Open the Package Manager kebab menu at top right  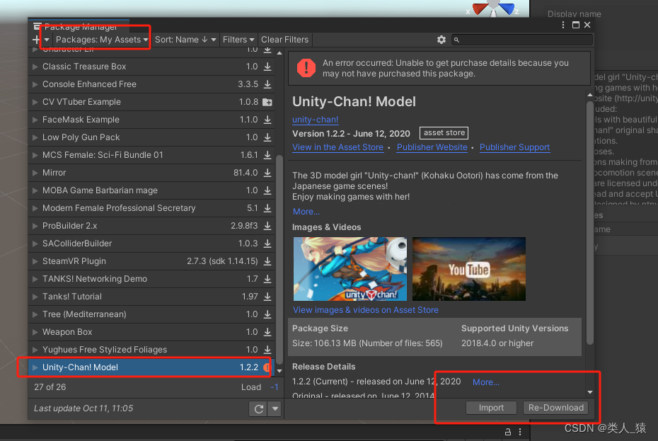(562, 24)
